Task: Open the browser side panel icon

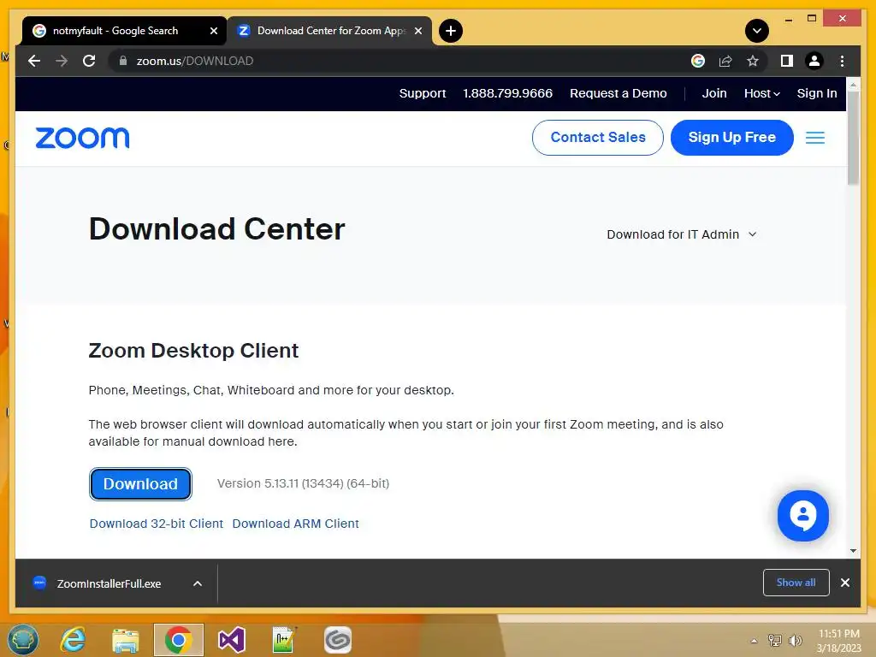Action: click(787, 61)
